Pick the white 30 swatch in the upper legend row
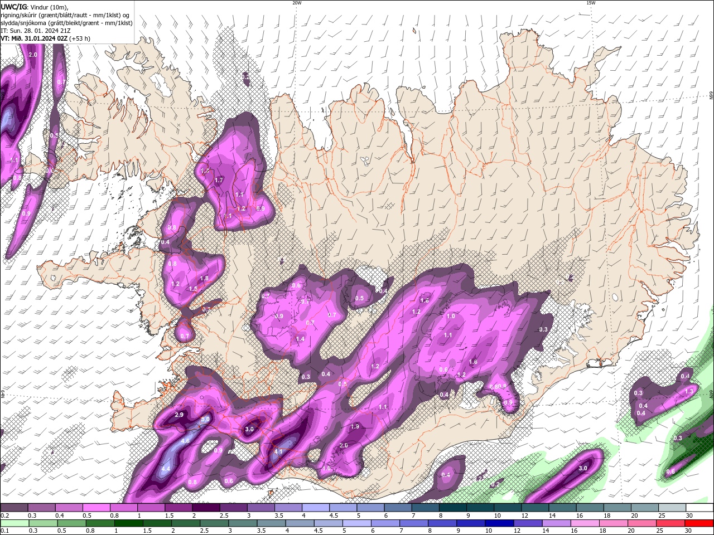714x535 pixels. point(699,508)
